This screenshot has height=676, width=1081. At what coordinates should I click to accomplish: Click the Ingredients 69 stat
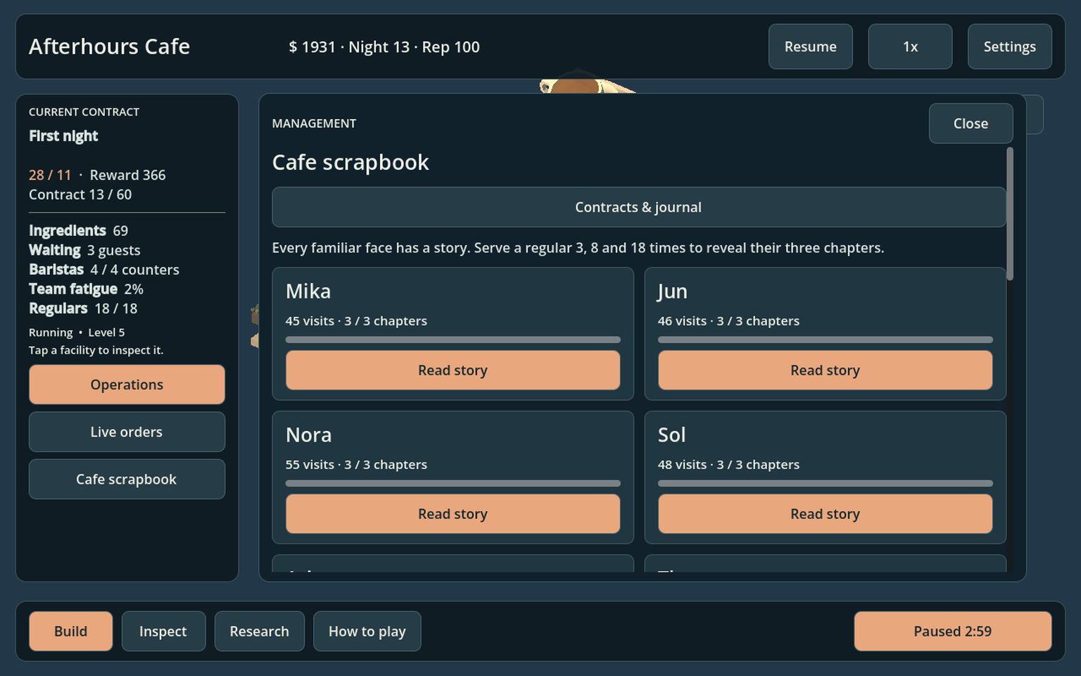coord(78,231)
